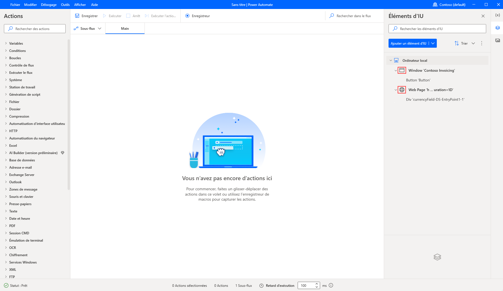The width and height of the screenshot is (503, 291).
Task: Open more options beside Trier
Action: point(482,43)
